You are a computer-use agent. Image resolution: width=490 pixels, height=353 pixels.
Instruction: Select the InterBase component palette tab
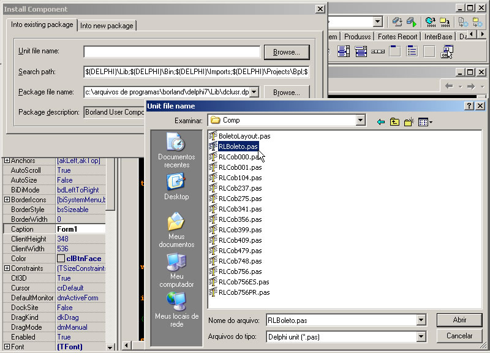[439, 36]
